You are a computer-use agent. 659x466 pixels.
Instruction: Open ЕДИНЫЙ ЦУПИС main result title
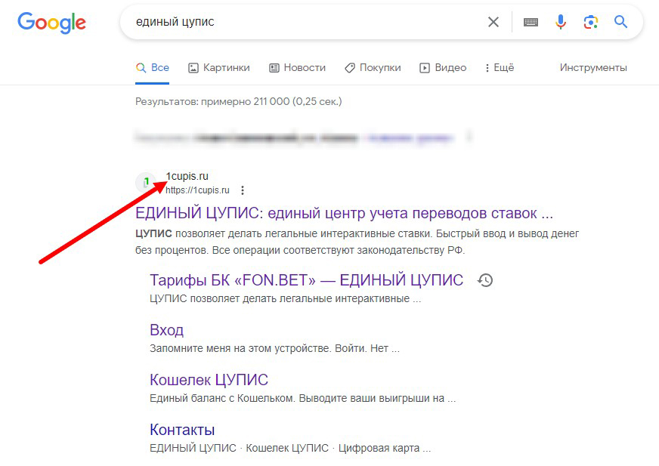pyautogui.click(x=344, y=213)
